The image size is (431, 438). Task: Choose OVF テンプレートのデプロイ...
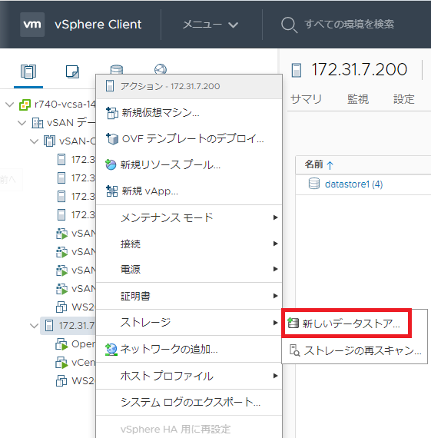(x=189, y=139)
